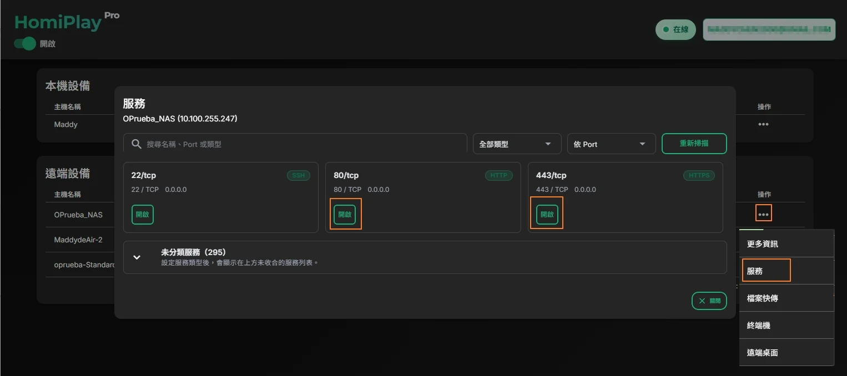This screenshot has width=847, height=376.
Task: Expand the 未分類服務 (295) section
Action: pyautogui.click(x=425, y=257)
